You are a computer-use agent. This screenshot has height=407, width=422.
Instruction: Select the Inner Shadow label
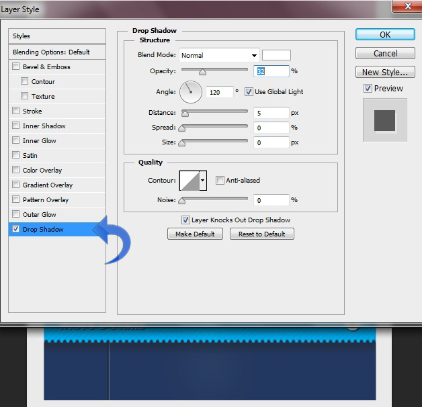pos(44,126)
